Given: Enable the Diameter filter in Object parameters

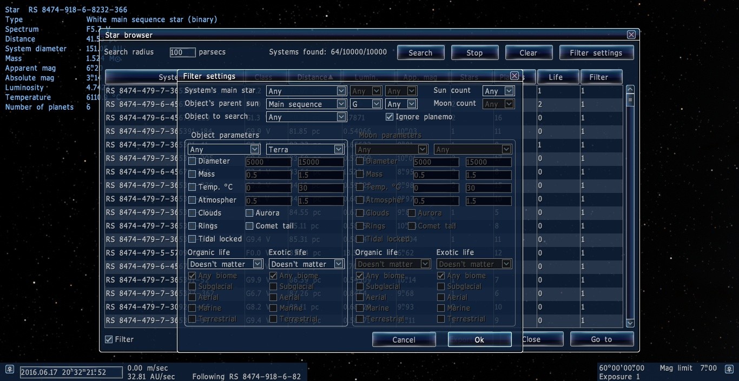Looking at the screenshot, I should point(192,161).
